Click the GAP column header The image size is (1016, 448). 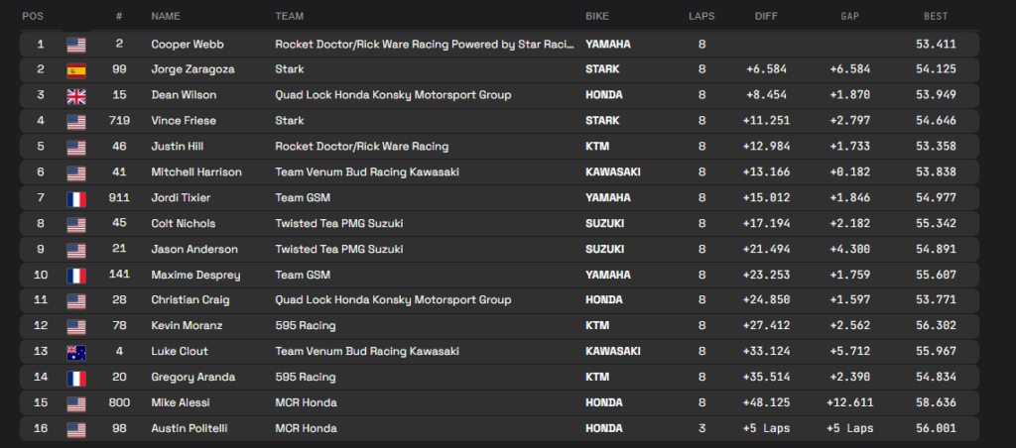point(849,16)
